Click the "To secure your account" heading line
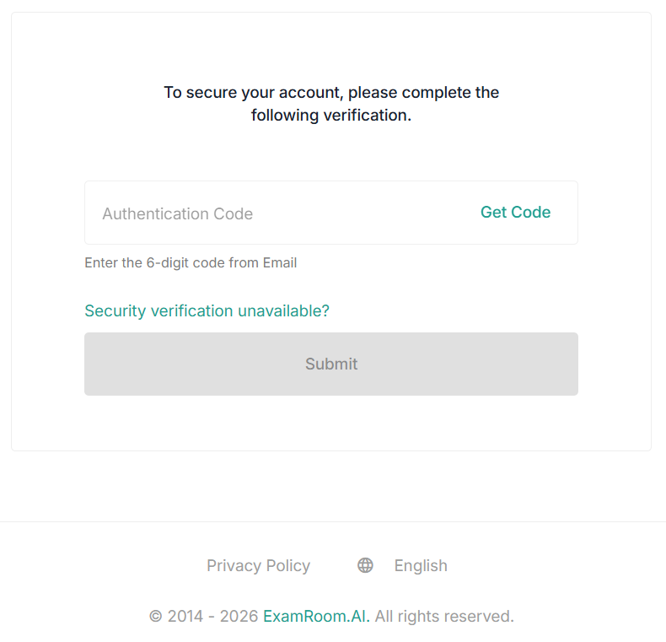666x642 pixels. (331, 92)
